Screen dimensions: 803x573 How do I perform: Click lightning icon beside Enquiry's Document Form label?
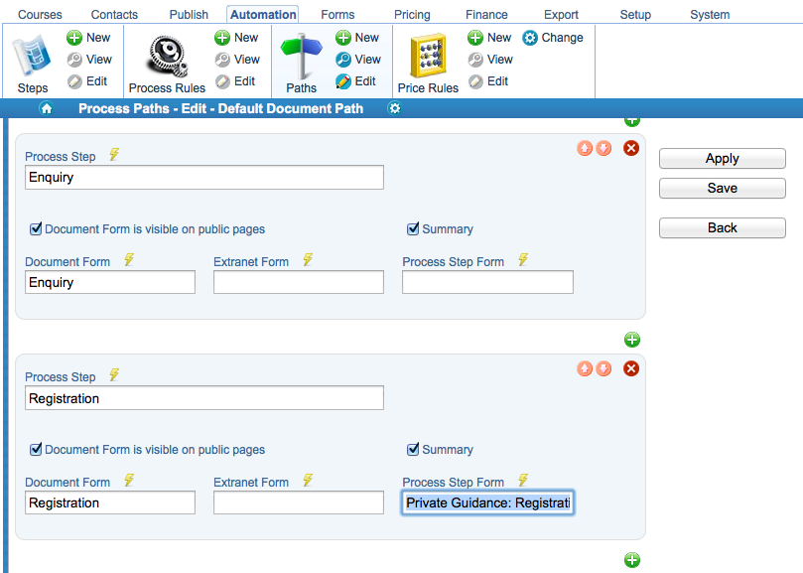(x=129, y=260)
